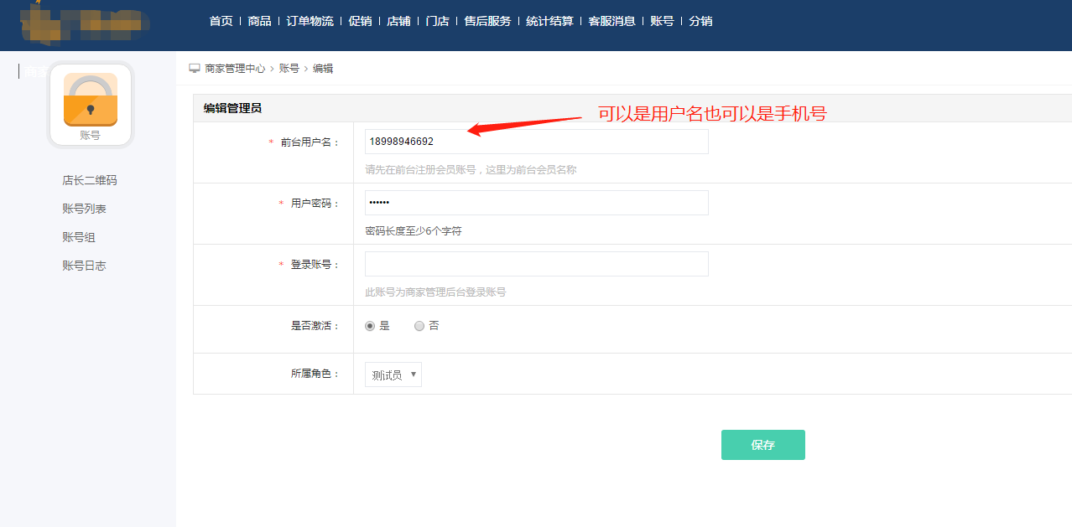Open the 商品 menu item
This screenshot has width=1072, height=527.
[259, 21]
